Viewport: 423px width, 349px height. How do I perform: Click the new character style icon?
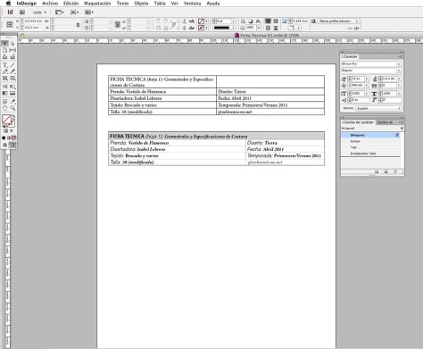click(x=386, y=172)
